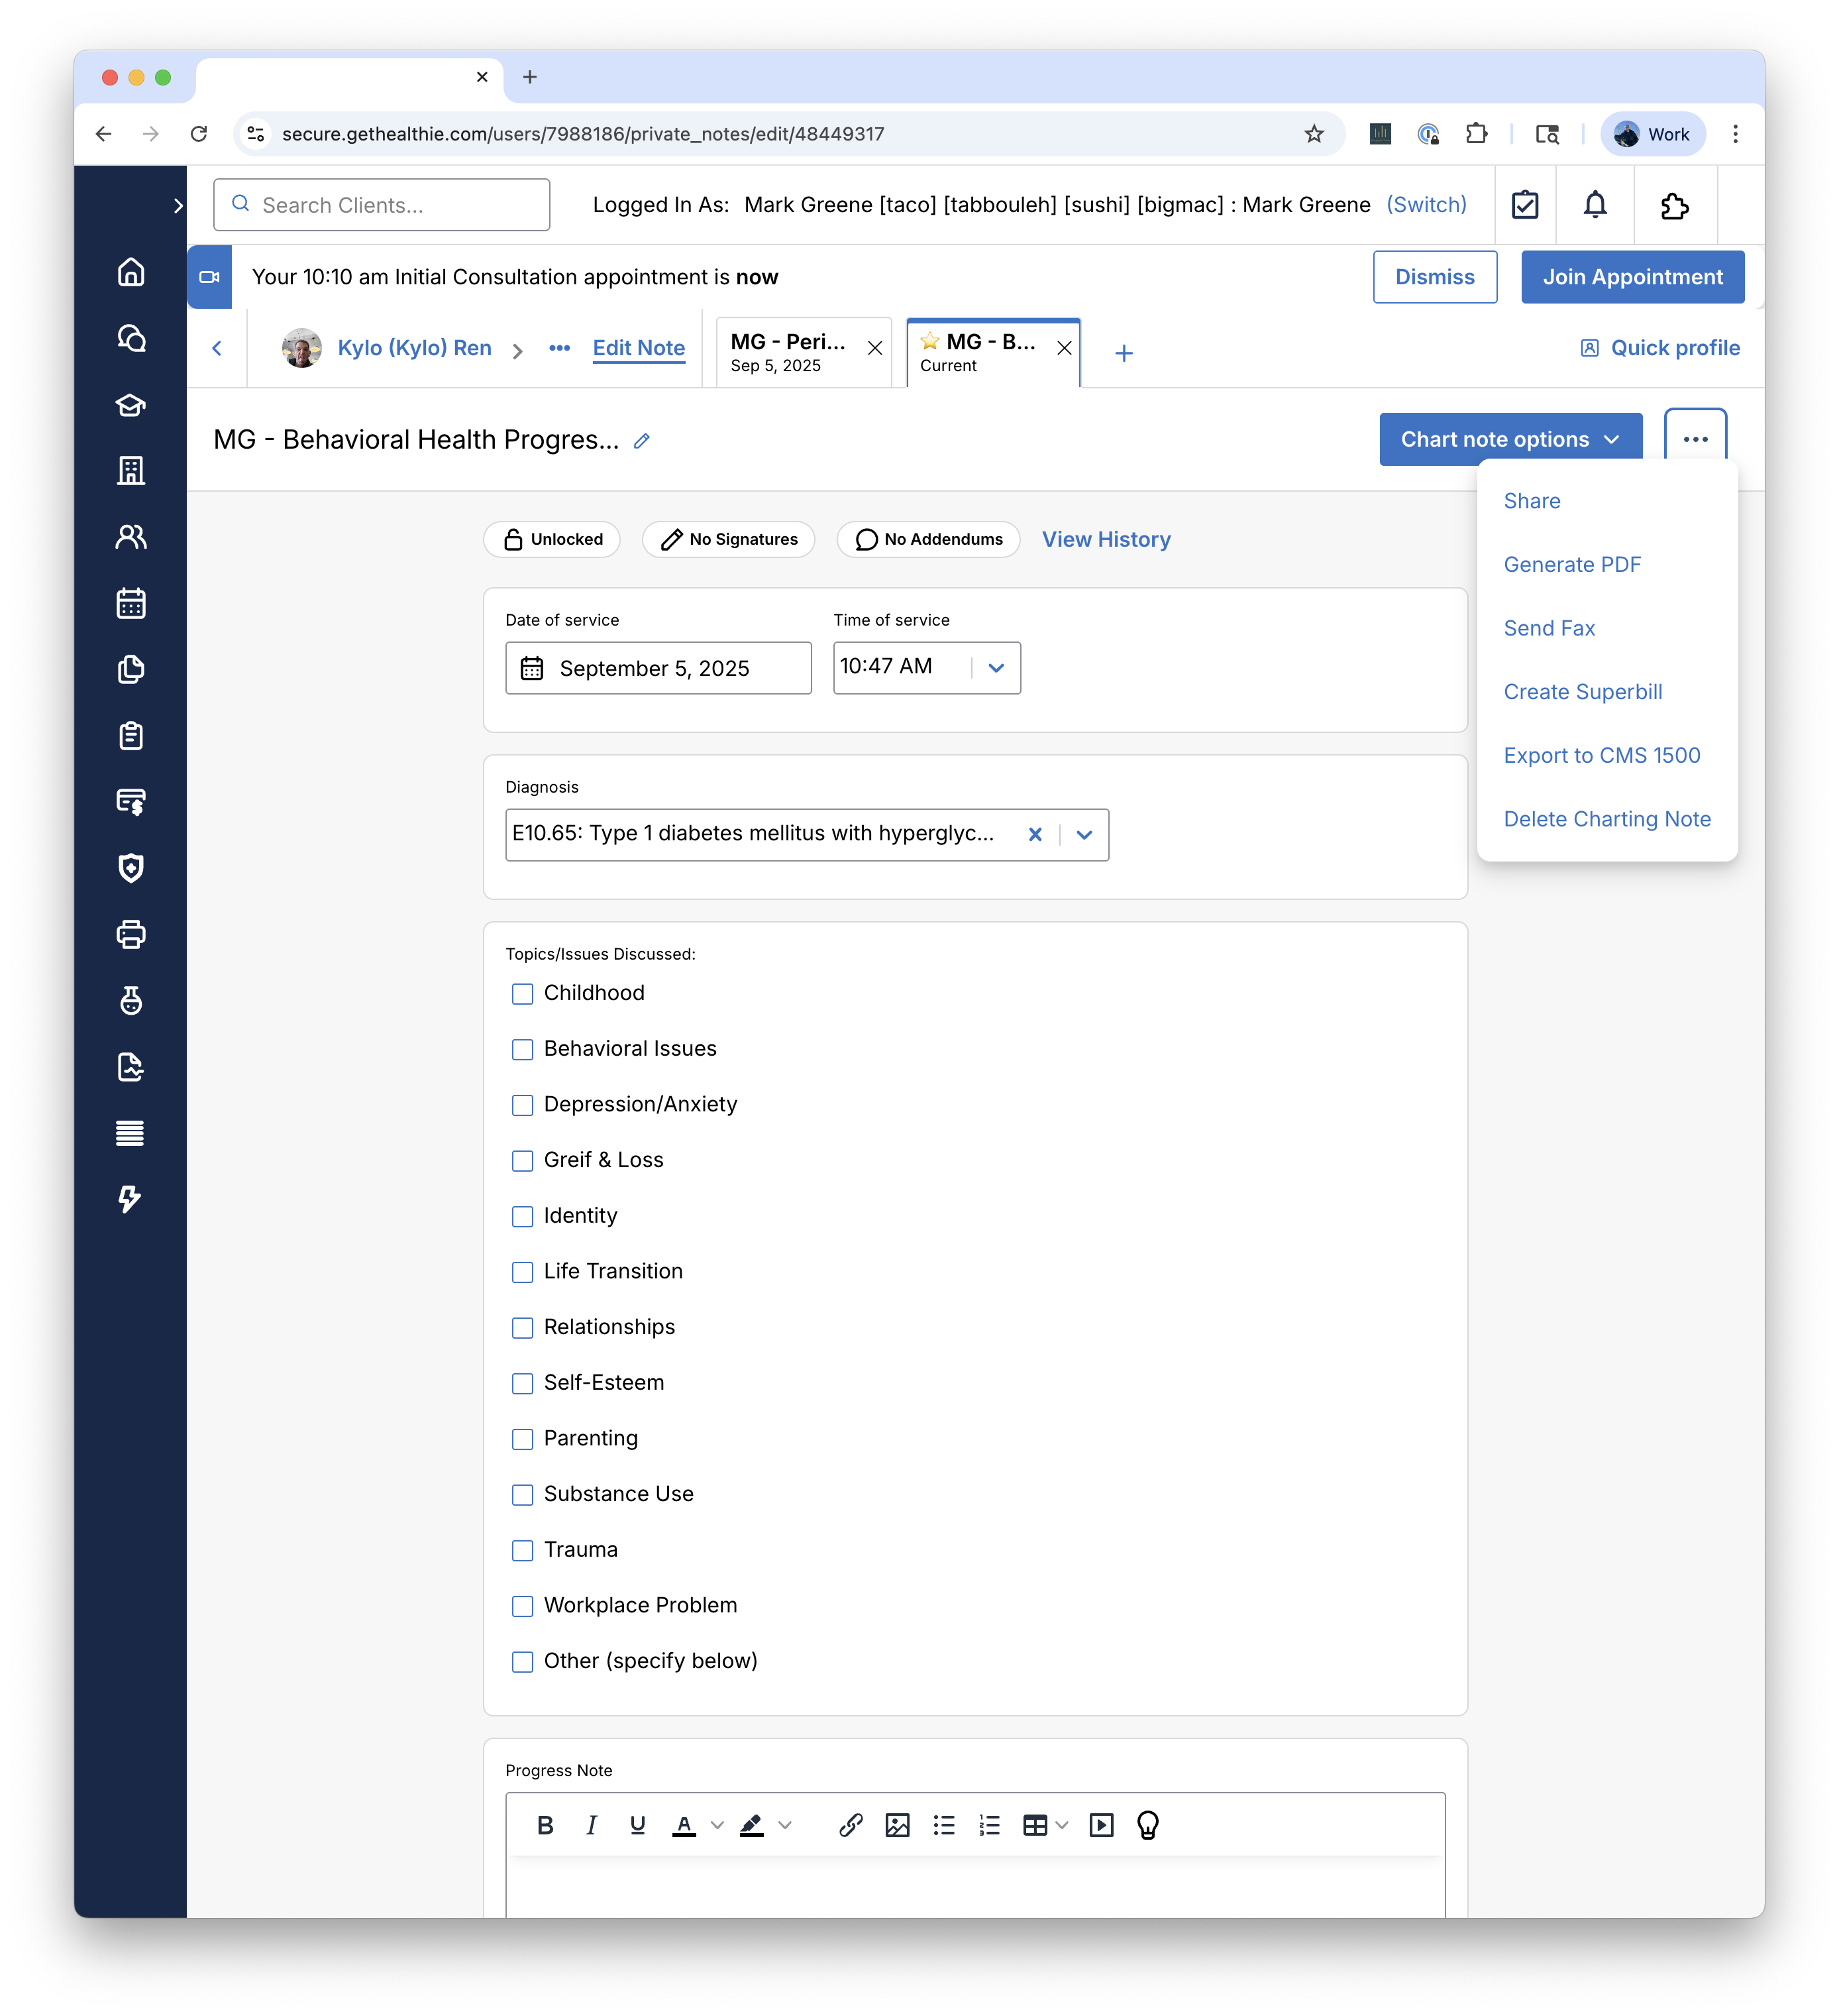Click the Join Appointment button
The width and height of the screenshot is (1839, 2016).
pyautogui.click(x=1632, y=277)
